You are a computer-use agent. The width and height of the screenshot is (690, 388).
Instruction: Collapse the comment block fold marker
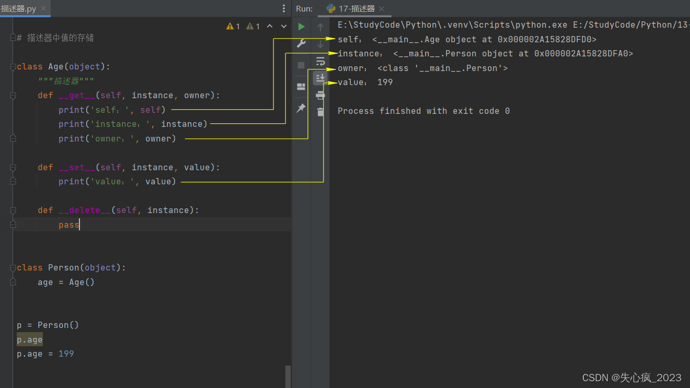click(x=13, y=38)
